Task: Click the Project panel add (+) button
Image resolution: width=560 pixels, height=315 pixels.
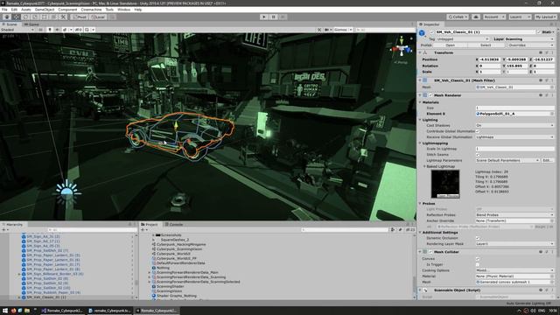Action: 143,230
